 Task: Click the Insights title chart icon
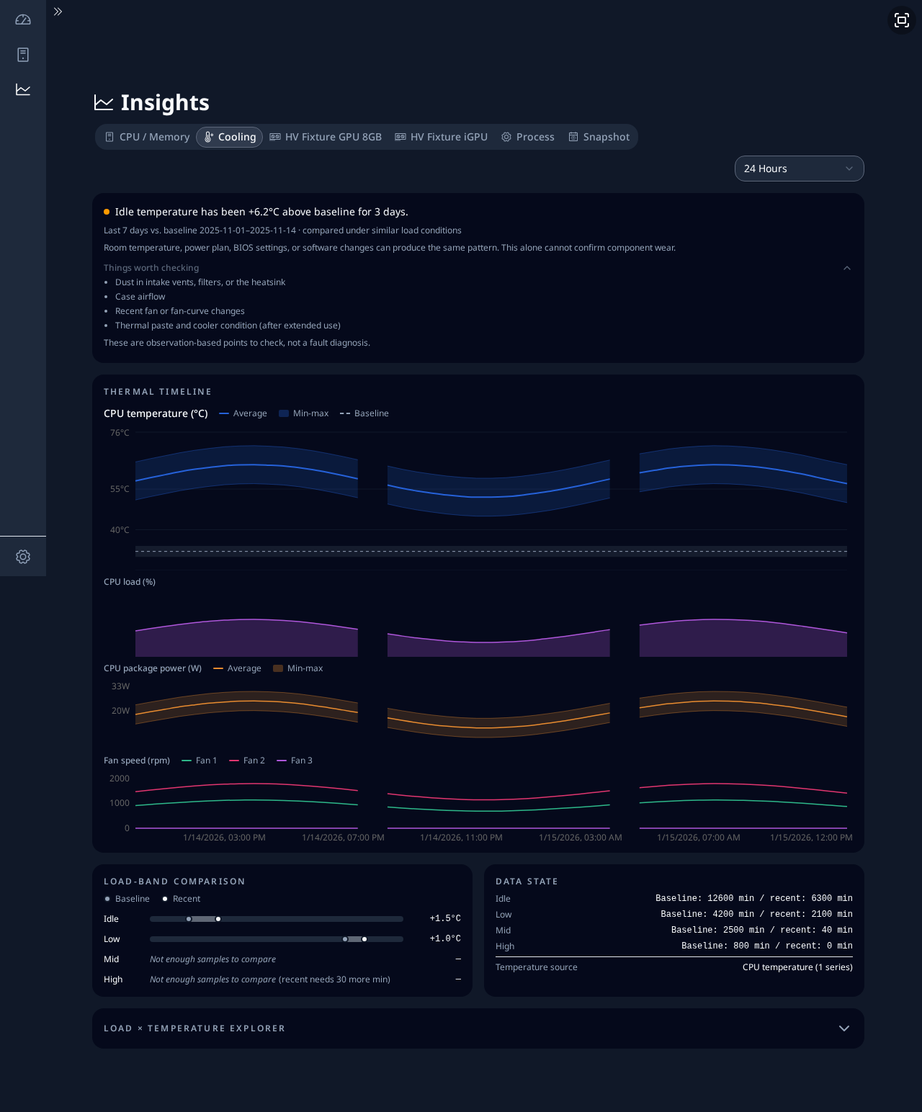click(104, 103)
